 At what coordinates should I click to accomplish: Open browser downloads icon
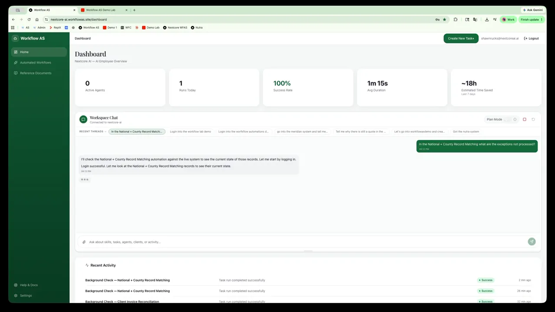coord(487,19)
